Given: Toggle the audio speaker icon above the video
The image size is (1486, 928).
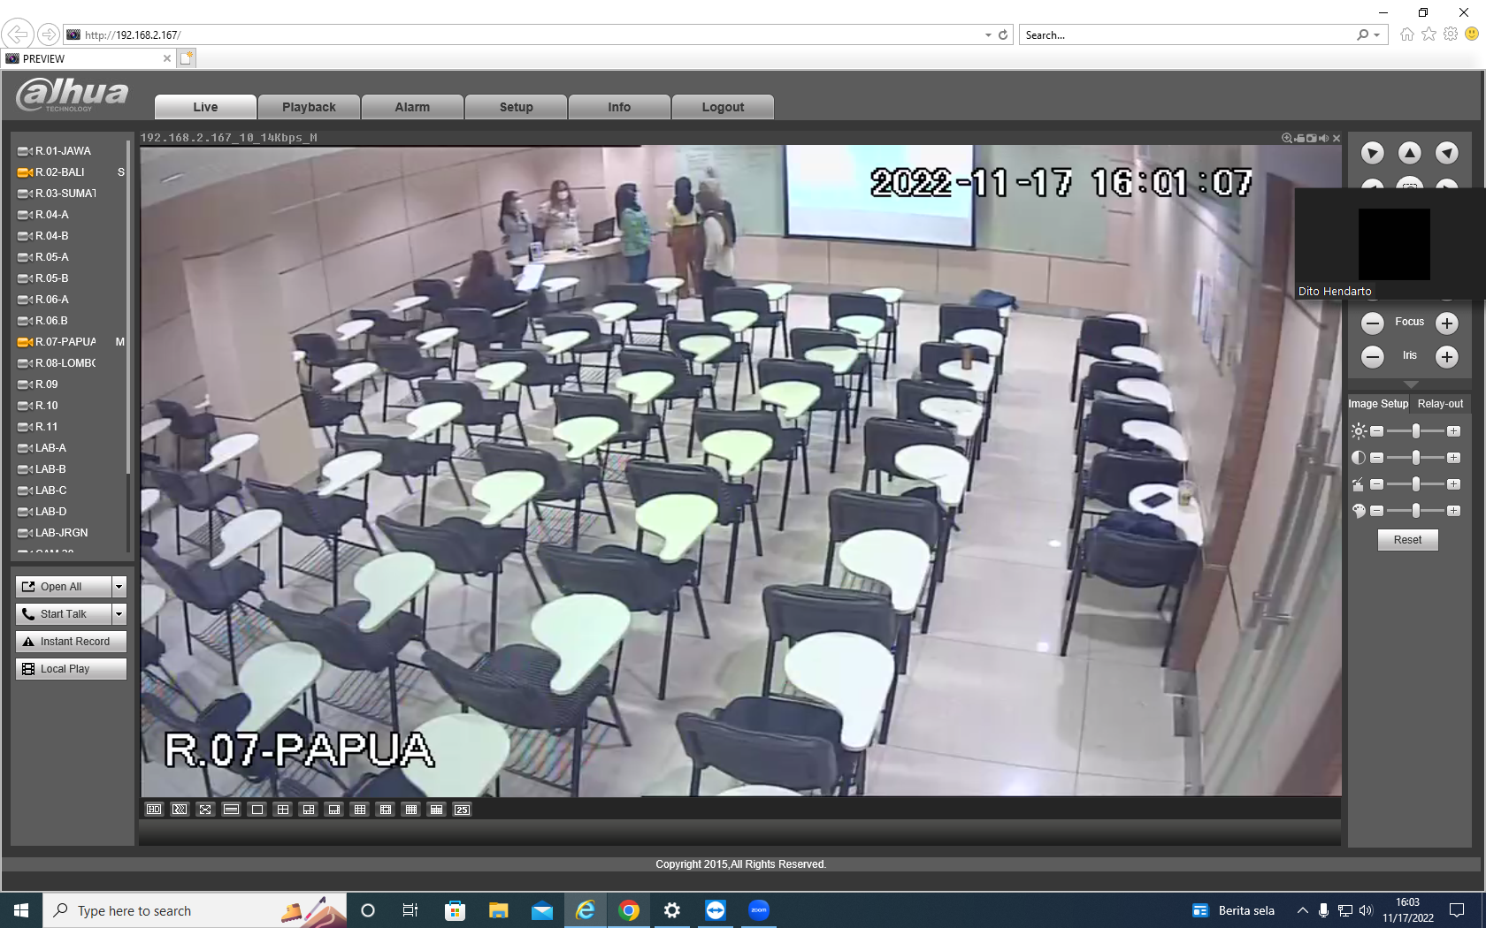Looking at the screenshot, I should coord(1324,138).
